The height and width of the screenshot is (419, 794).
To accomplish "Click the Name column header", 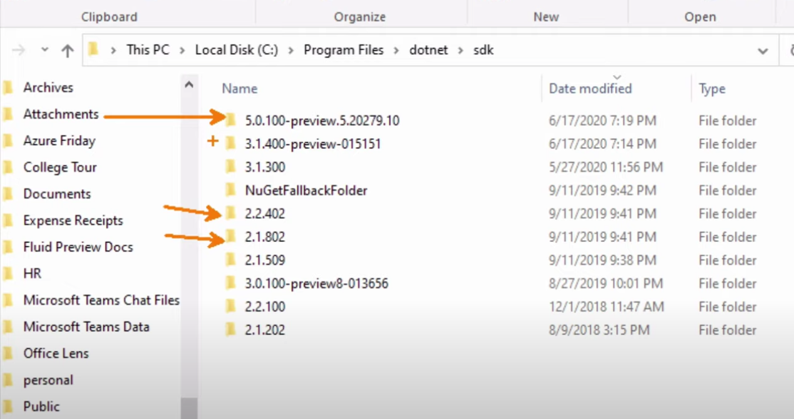I will [239, 88].
